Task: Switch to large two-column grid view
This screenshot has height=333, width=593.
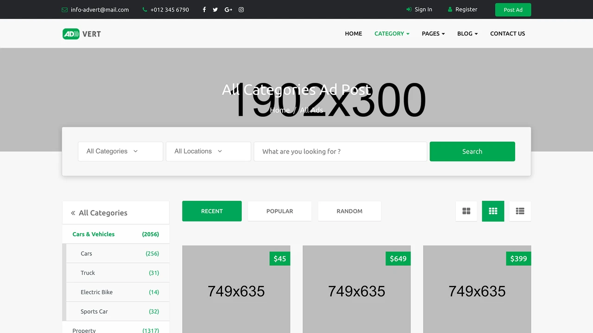Action: tap(467, 211)
